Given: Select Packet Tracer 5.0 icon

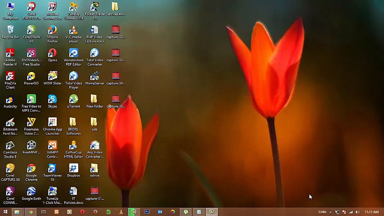Looking at the screenshot, I should pos(94,11).
